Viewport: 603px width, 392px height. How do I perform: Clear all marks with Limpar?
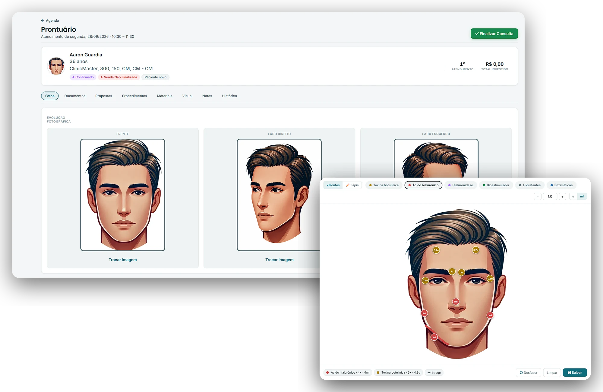552,373
